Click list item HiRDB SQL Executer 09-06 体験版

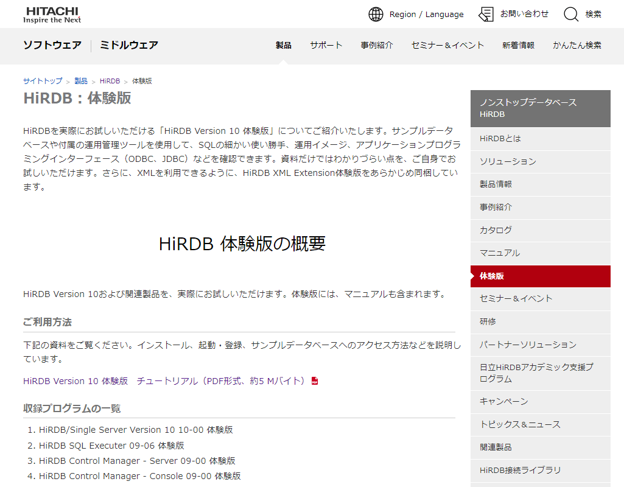click(111, 446)
